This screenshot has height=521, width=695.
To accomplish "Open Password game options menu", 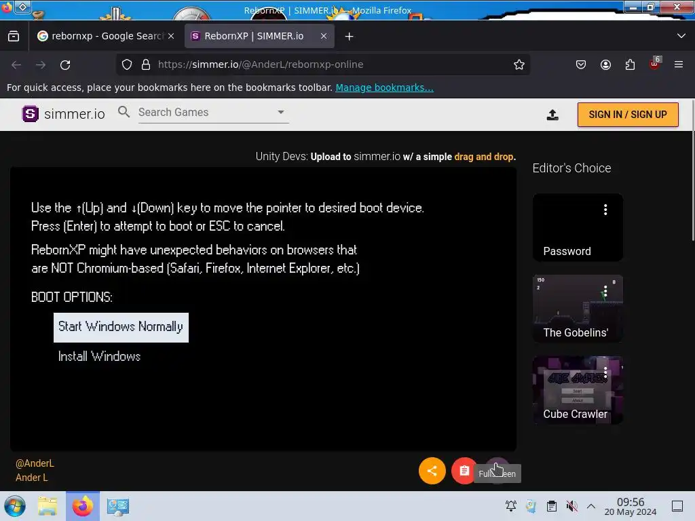I will coord(605,210).
